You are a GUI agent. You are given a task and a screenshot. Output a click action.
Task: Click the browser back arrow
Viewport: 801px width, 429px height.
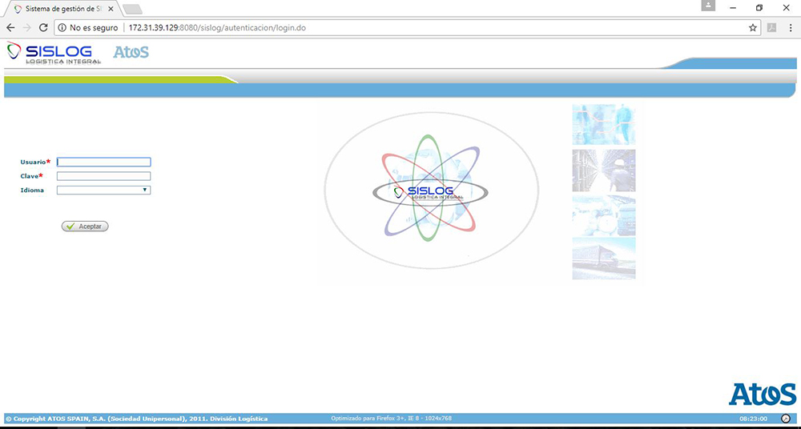point(10,27)
